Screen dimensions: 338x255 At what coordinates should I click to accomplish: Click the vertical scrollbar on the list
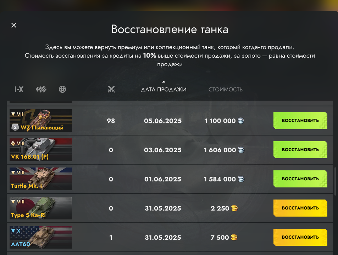(335, 181)
